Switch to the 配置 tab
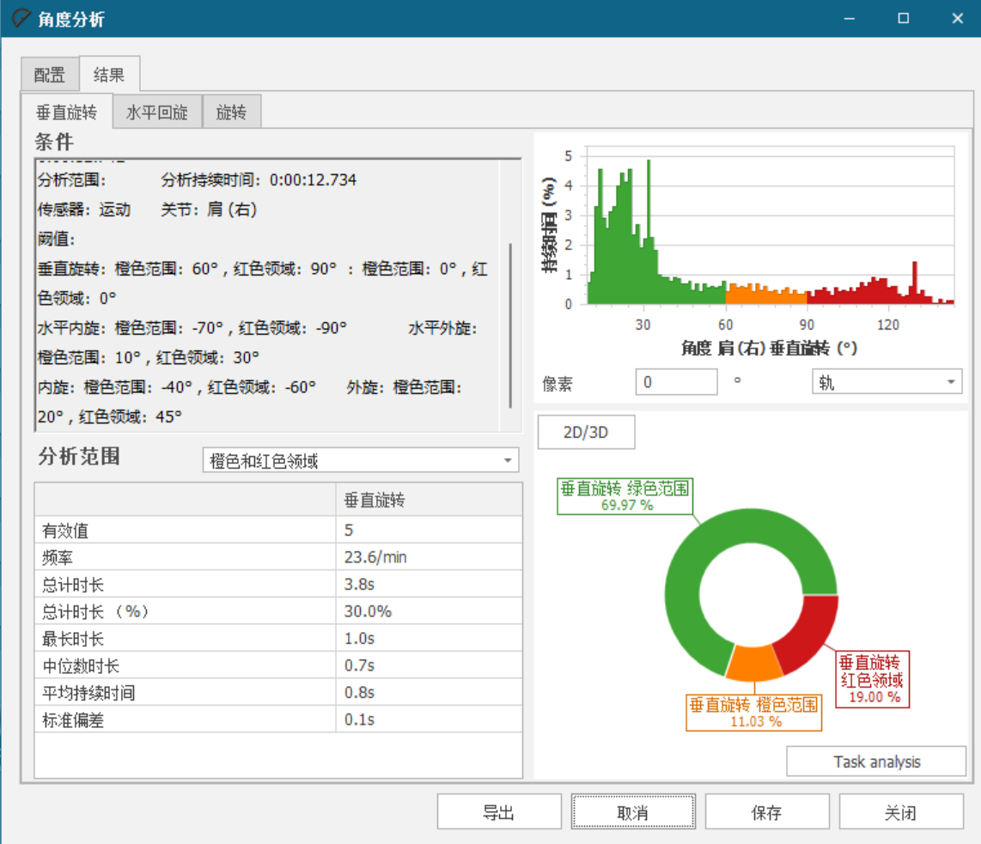981x844 pixels. [x=50, y=75]
